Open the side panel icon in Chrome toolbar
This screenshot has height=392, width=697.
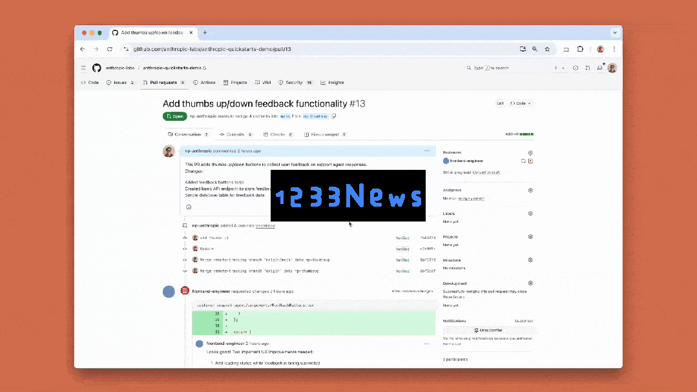tap(566, 49)
